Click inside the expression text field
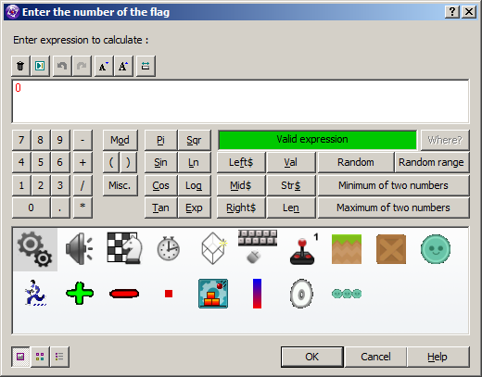 click(240, 101)
